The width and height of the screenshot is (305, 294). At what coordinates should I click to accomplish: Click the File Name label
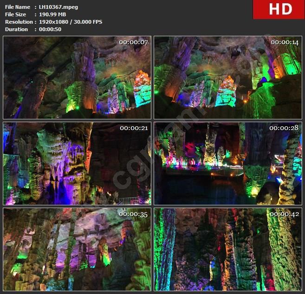tap(17, 7)
